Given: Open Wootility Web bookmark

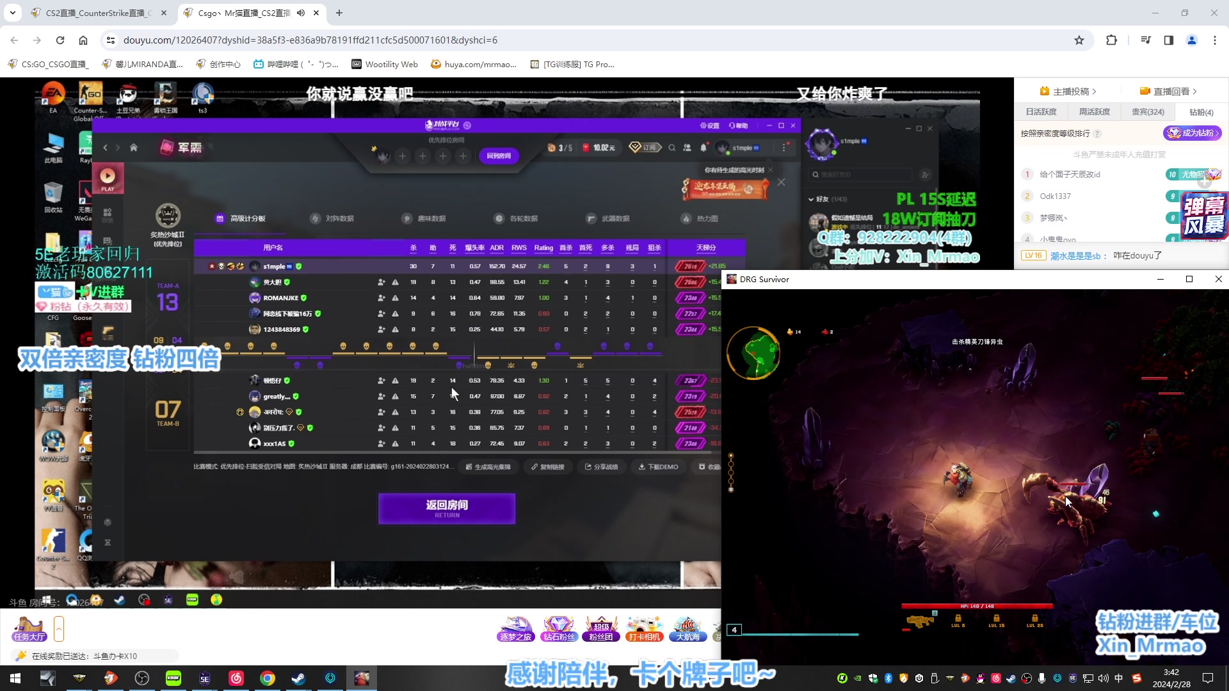Looking at the screenshot, I should tap(385, 64).
